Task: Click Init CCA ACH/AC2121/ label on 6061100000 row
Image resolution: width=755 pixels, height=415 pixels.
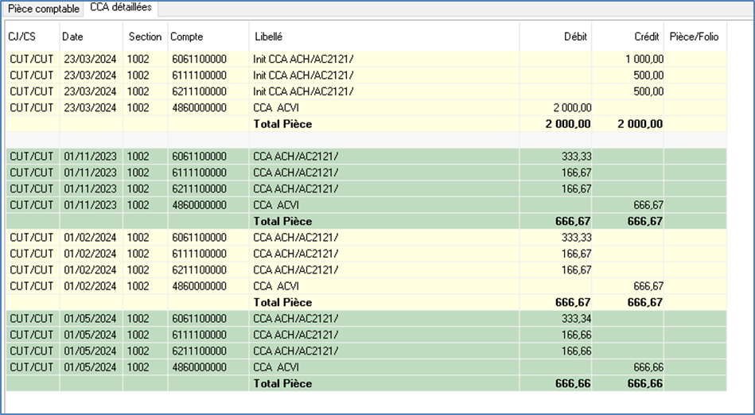Action: [303, 59]
